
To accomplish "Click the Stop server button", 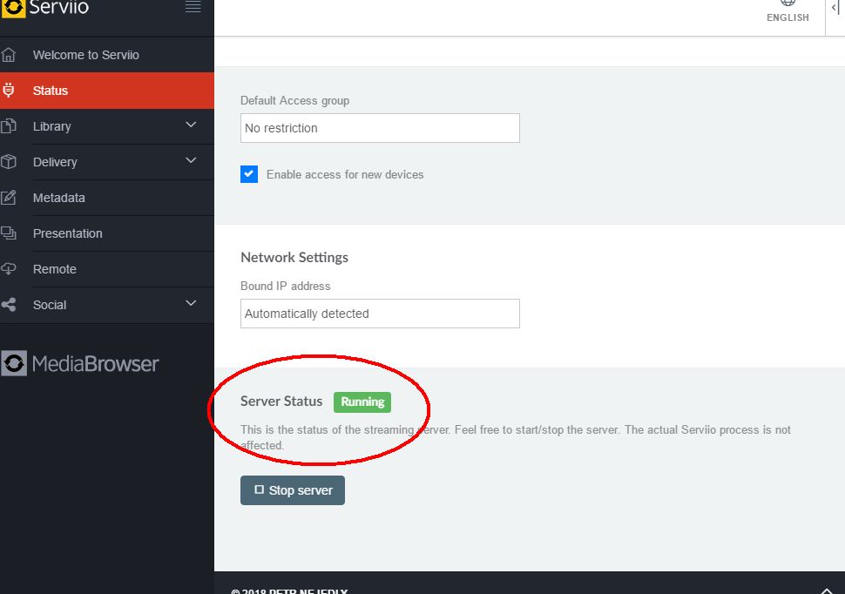I will pyautogui.click(x=293, y=490).
